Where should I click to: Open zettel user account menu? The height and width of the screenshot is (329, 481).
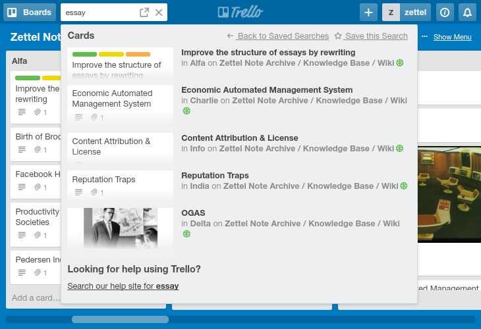(x=407, y=13)
